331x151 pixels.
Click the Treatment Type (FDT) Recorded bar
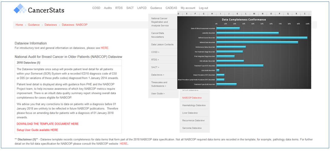[x=240, y=66]
